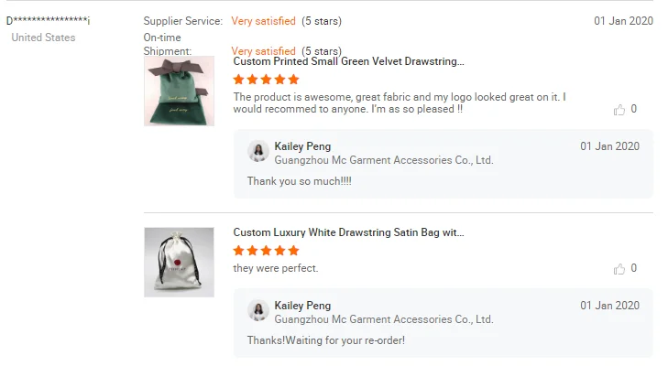Click the "Thank you so much!!!!" reply
The image size is (668, 377).
coord(299,181)
